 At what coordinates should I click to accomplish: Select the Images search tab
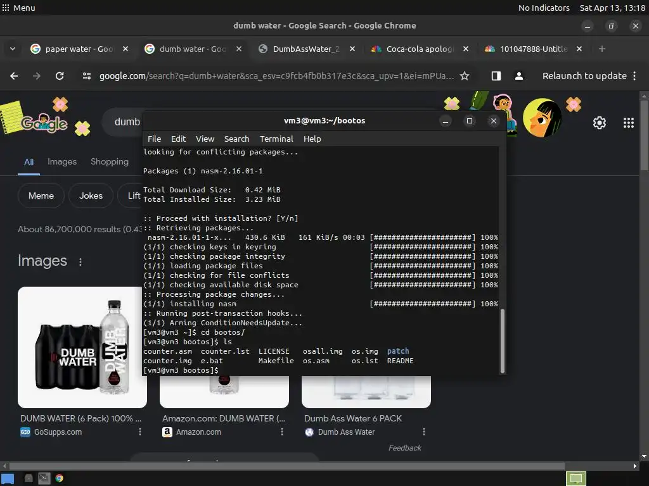(x=62, y=161)
